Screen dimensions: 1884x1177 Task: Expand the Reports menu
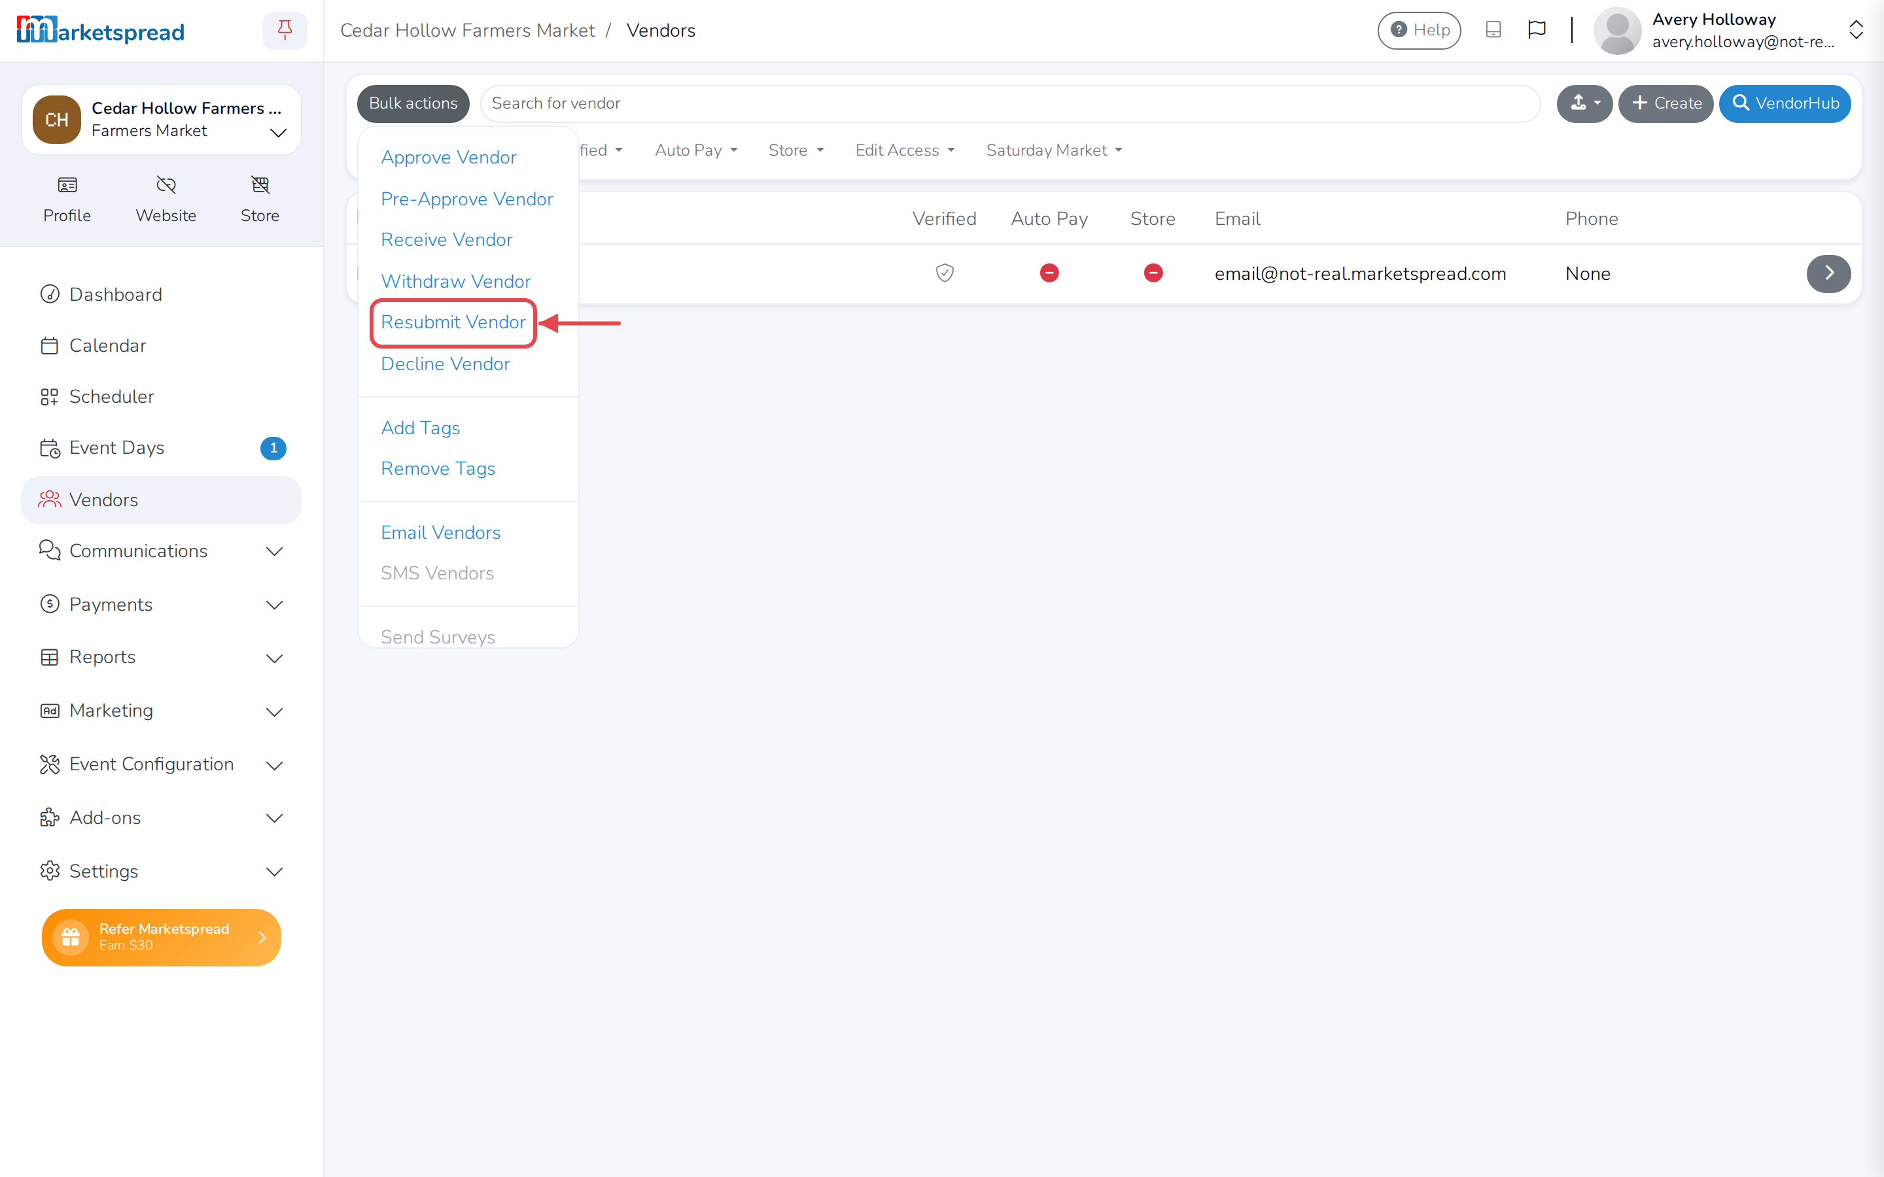click(x=161, y=658)
